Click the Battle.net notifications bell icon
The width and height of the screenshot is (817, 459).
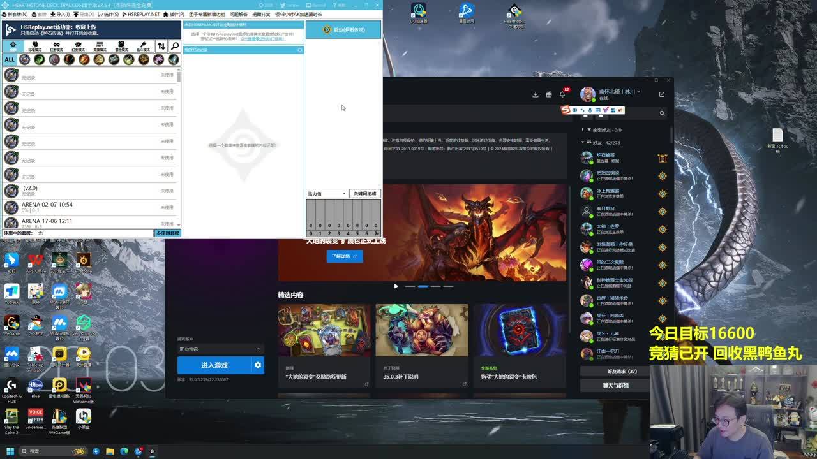pyautogui.click(x=562, y=94)
